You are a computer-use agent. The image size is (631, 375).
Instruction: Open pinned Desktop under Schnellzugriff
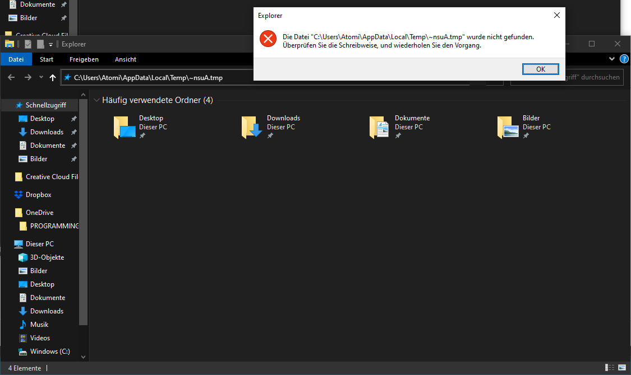click(x=42, y=119)
